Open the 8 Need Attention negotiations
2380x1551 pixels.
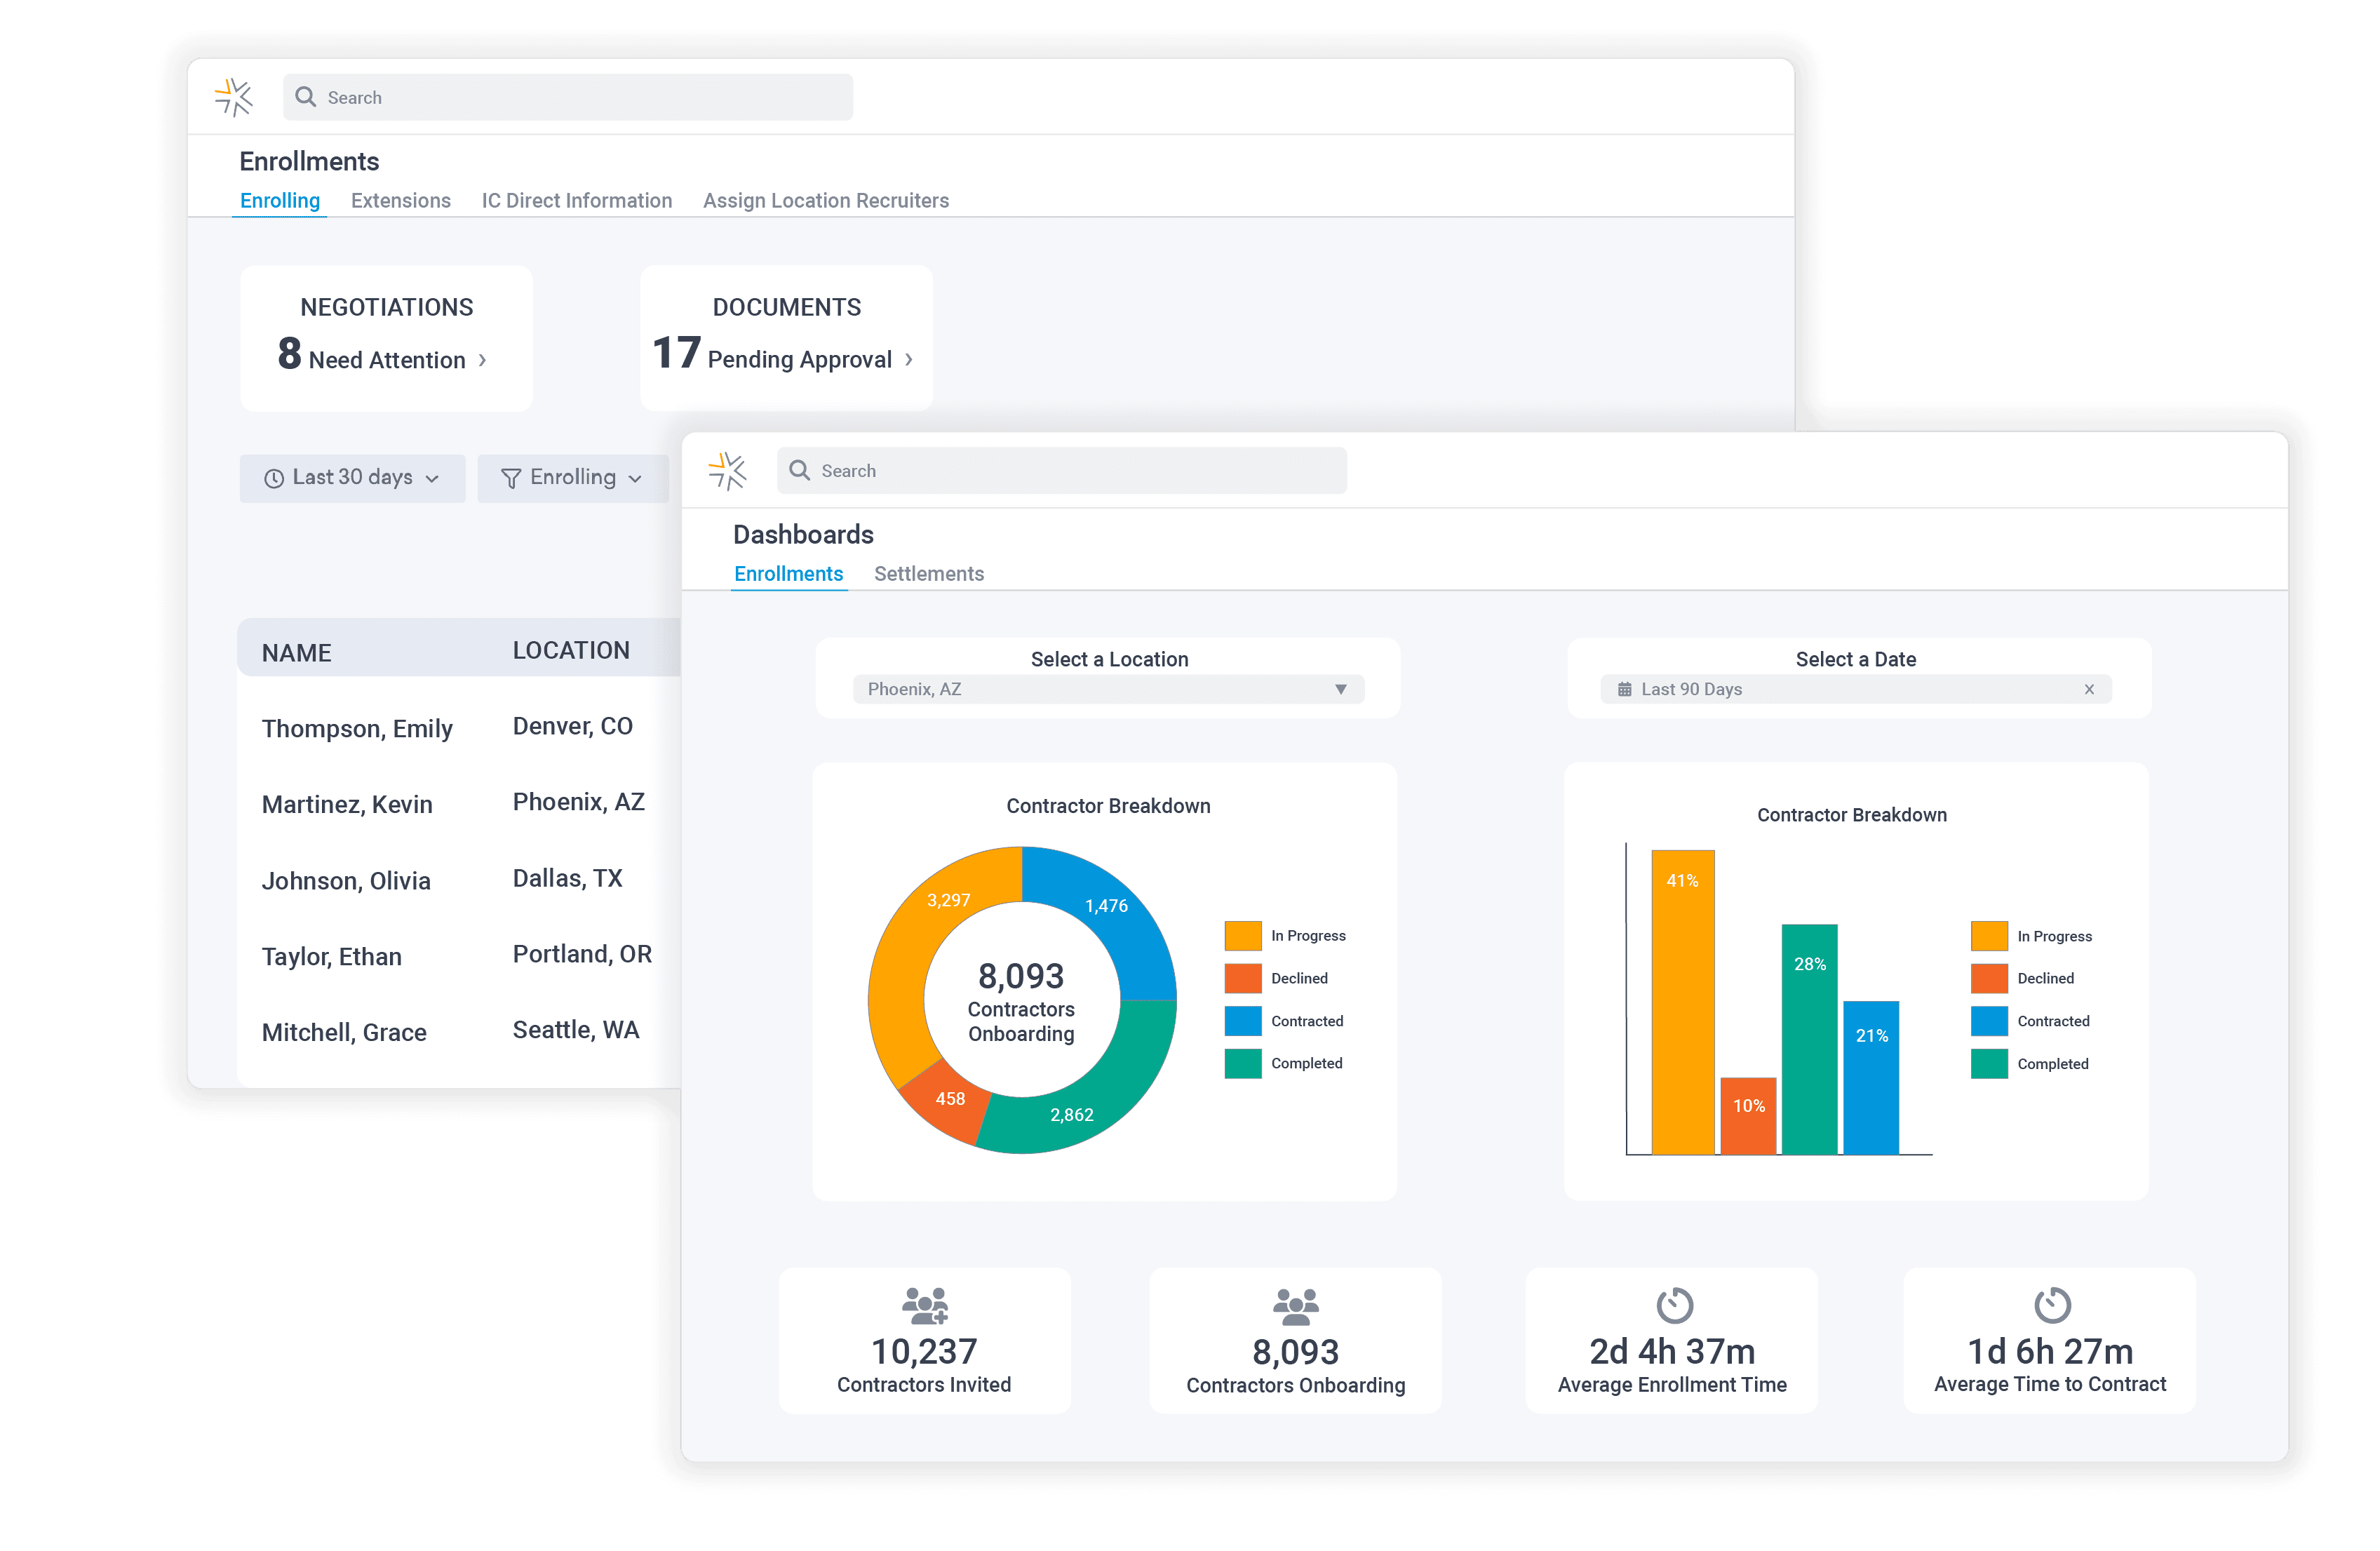point(385,359)
